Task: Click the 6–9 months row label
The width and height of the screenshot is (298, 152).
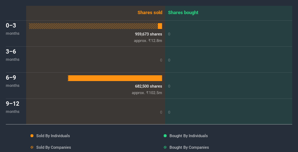Action: point(13,81)
